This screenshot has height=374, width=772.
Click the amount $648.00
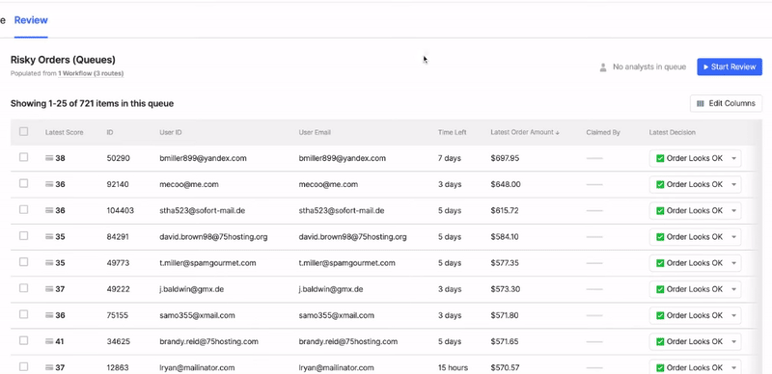506,184
